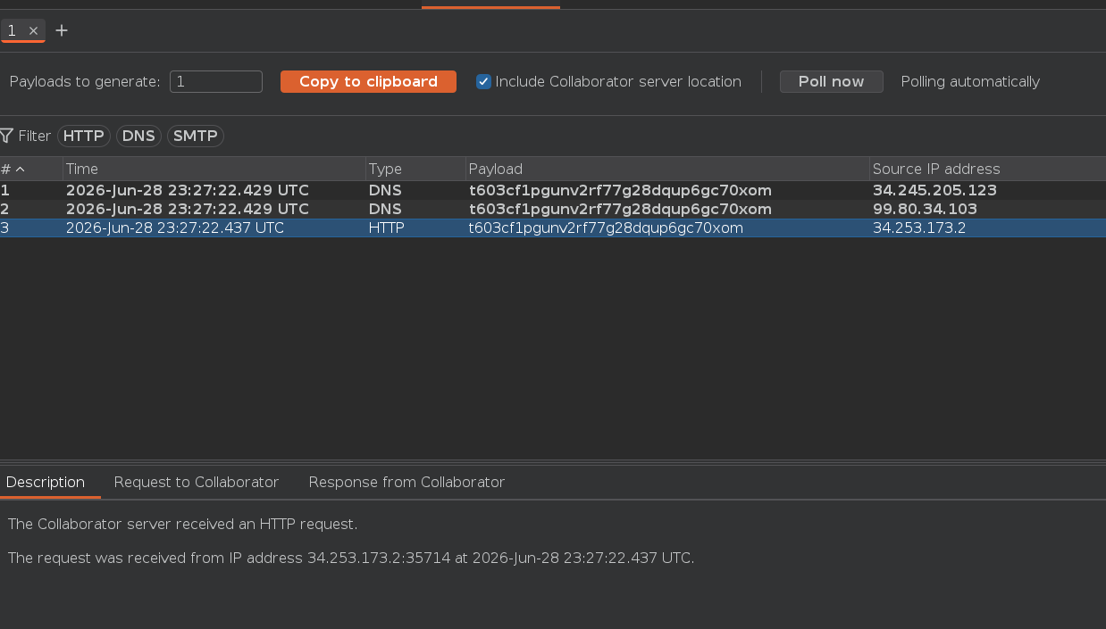
Task: Click source IP 34.253.173.2 cell
Action: [987, 228]
